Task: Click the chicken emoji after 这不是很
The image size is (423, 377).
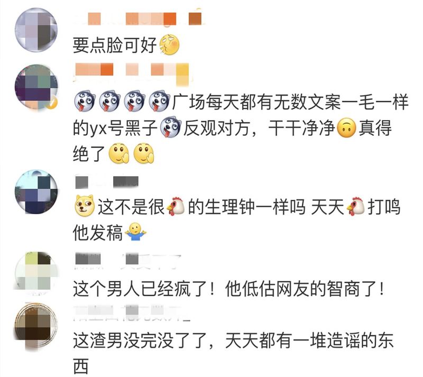Action: click(x=176, y=206)
